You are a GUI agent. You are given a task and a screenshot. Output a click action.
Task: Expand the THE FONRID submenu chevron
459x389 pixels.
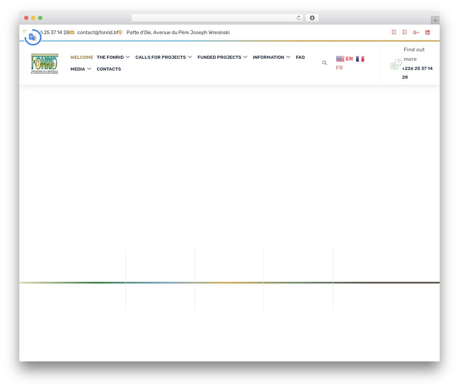[x=128, y=57]
